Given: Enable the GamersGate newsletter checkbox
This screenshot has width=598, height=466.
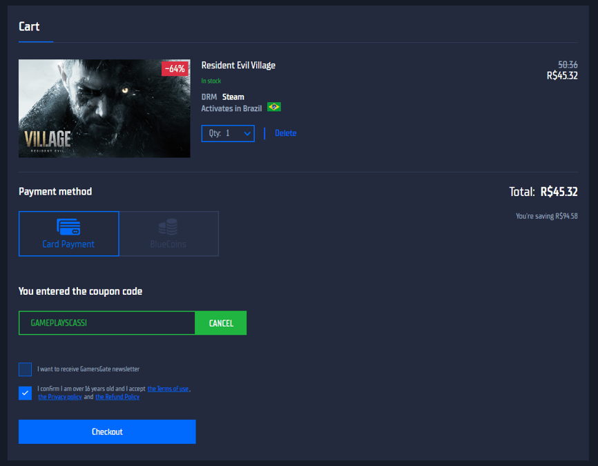Looking at the screenshot, I should (x=25, y=369).
